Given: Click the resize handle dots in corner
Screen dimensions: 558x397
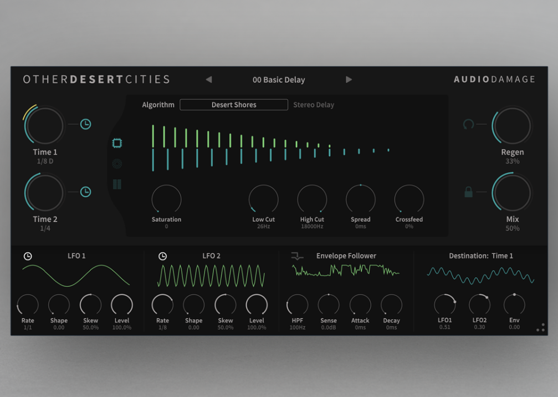Looking at the screenshot, I should coord(541,328).
